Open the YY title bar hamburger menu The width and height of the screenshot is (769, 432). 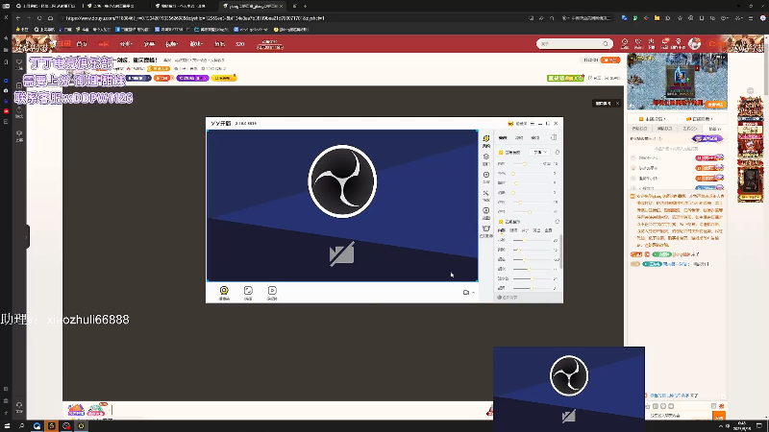(533, 124)
